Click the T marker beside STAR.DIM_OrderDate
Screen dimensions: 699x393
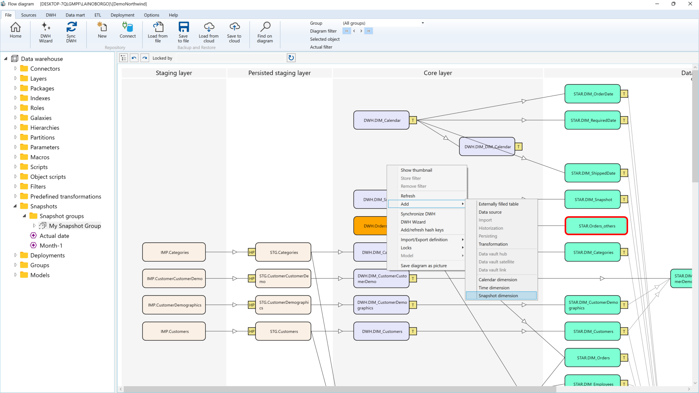624,94
